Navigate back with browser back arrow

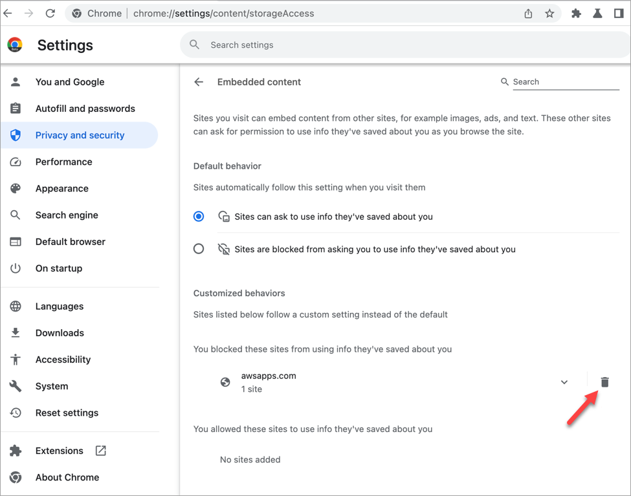click(8, 14)
